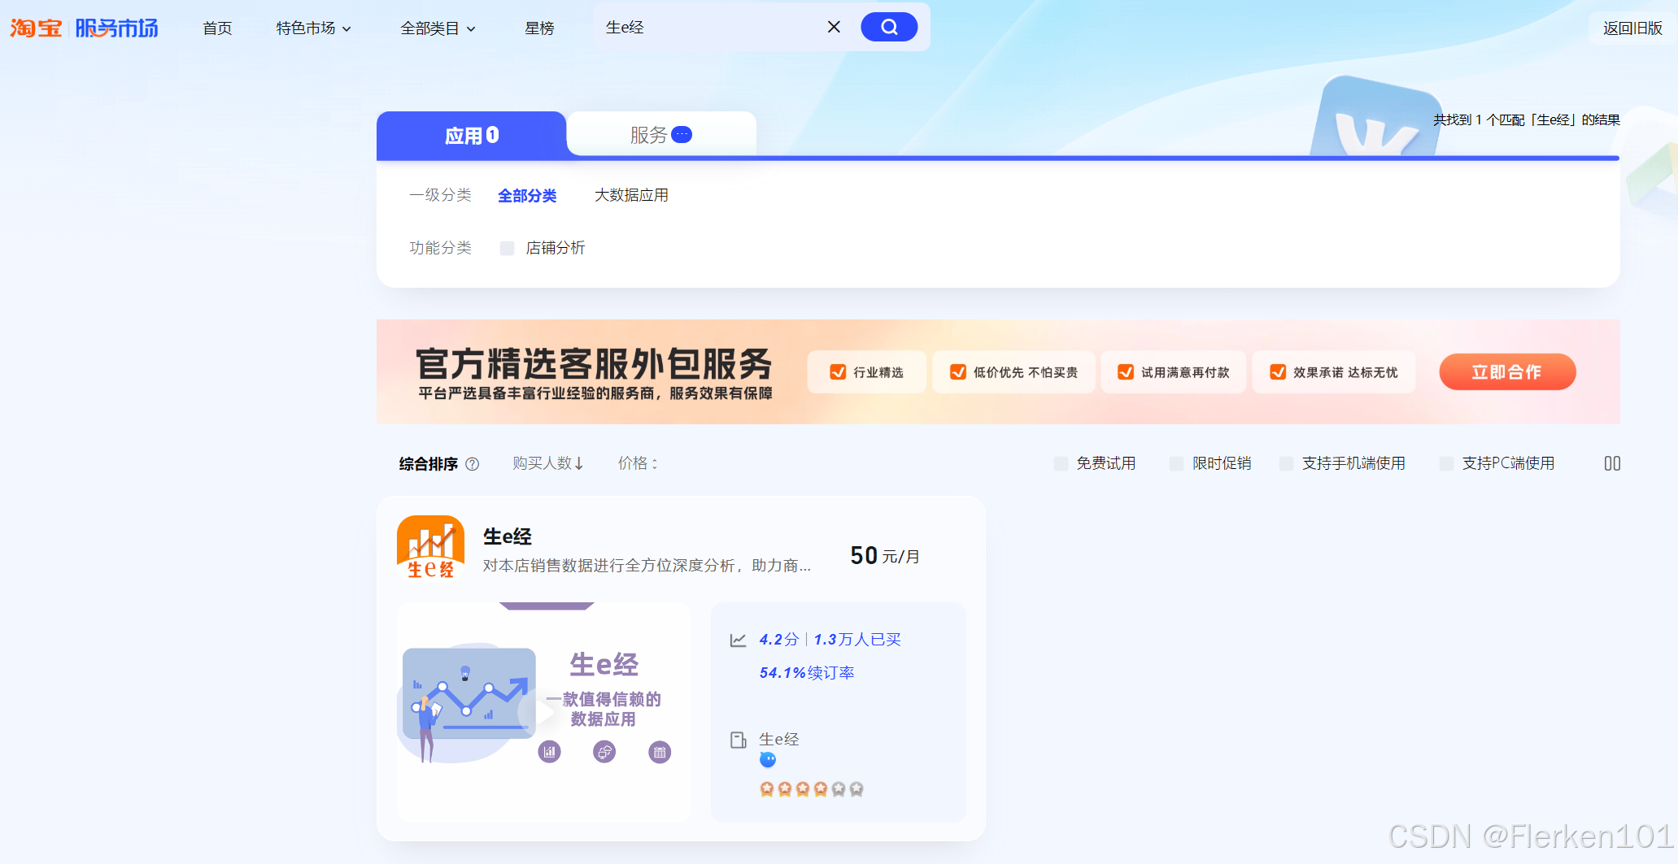Click the 生e经 app description text

647,566
